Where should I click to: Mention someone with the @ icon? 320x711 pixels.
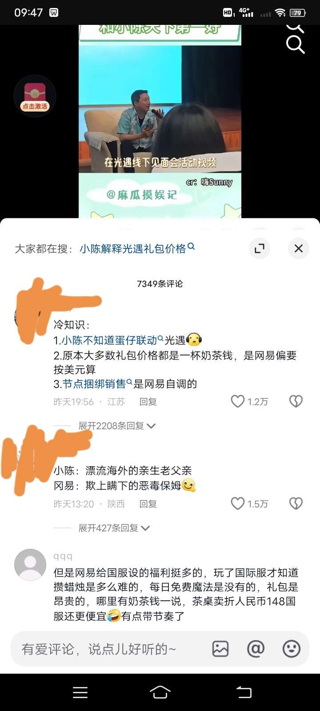[256, 649]
